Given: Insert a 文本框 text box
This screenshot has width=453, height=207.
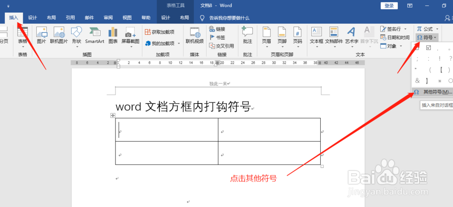Looking at the screenshot, I should click(x=317, y=37).
